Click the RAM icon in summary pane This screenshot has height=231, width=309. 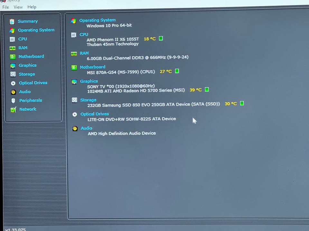pos(74,54)
